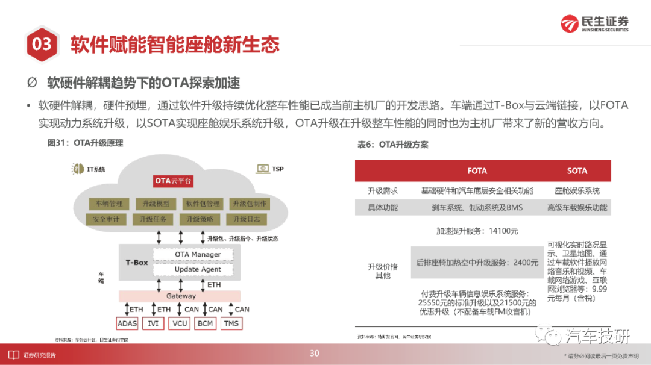Viewport: 651px width, 365px height.
Task: Click the 具体功能 row label
Action: point(383,207)
